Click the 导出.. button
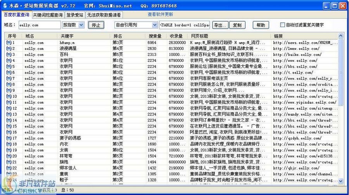 click(x=220, y=25)
